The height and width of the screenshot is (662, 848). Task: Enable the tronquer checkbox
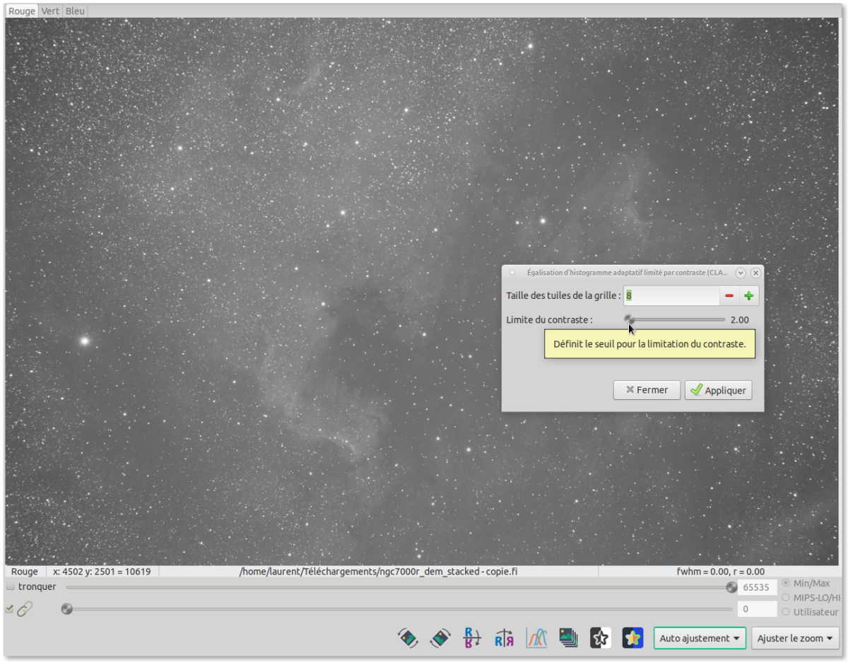(11, 587)
